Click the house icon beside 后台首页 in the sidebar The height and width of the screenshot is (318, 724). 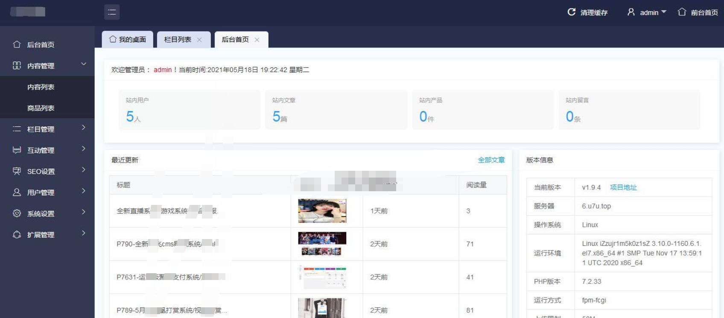click(17, 44)
